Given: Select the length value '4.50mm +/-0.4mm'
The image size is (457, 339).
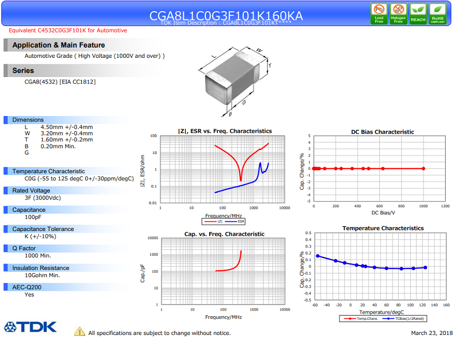Looking at the screenshot, I should coord(67,127).
